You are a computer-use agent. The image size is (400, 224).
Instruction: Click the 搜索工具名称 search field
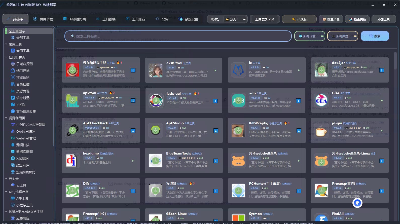178,36
